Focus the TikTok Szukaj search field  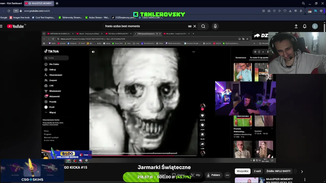click(x=56, y=58)
